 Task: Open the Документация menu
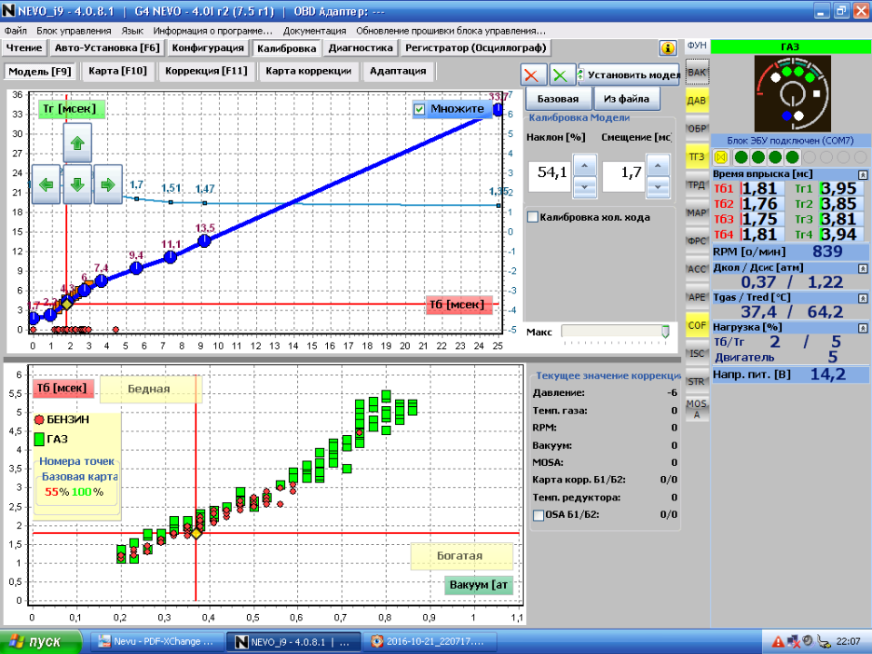point(314,31)
